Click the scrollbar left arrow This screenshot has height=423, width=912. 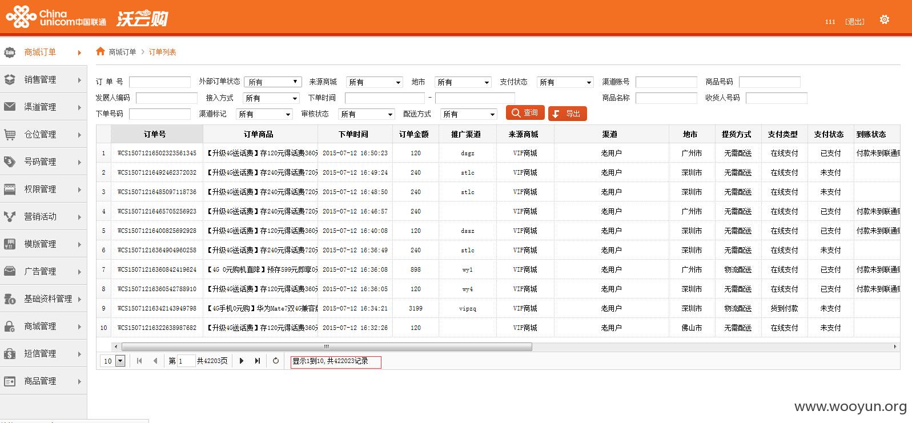point(116,347)
